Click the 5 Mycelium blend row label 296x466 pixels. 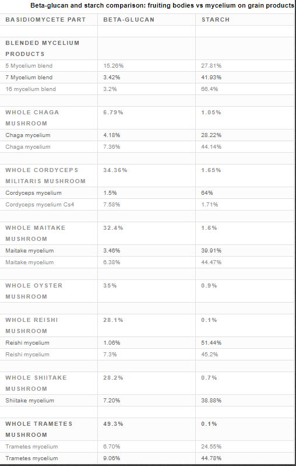pos(29,66)
